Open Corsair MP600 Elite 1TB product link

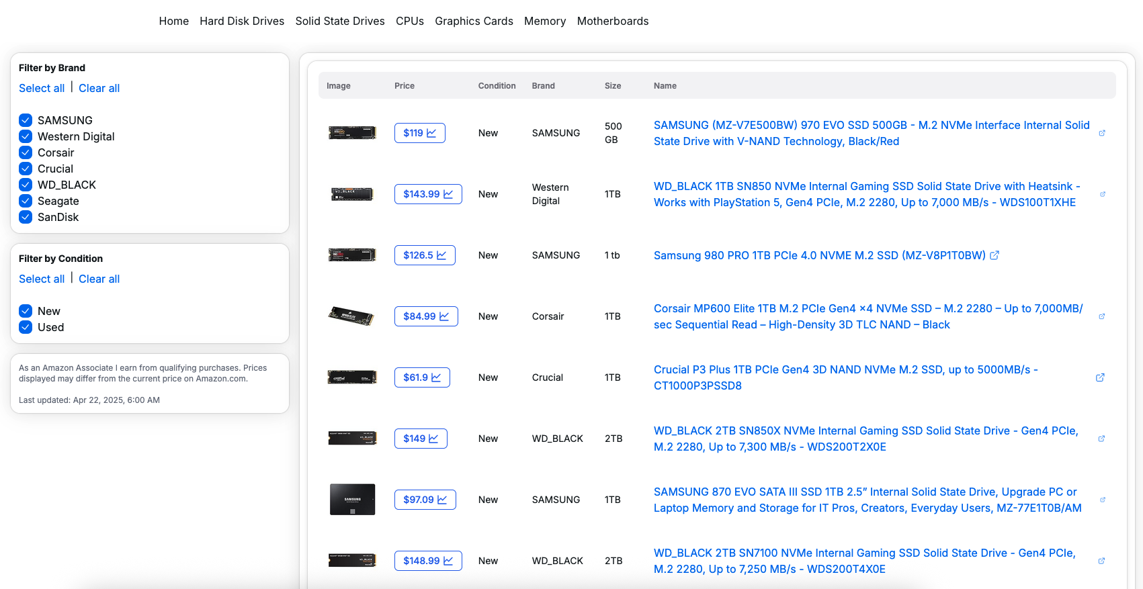coord(868,316)
